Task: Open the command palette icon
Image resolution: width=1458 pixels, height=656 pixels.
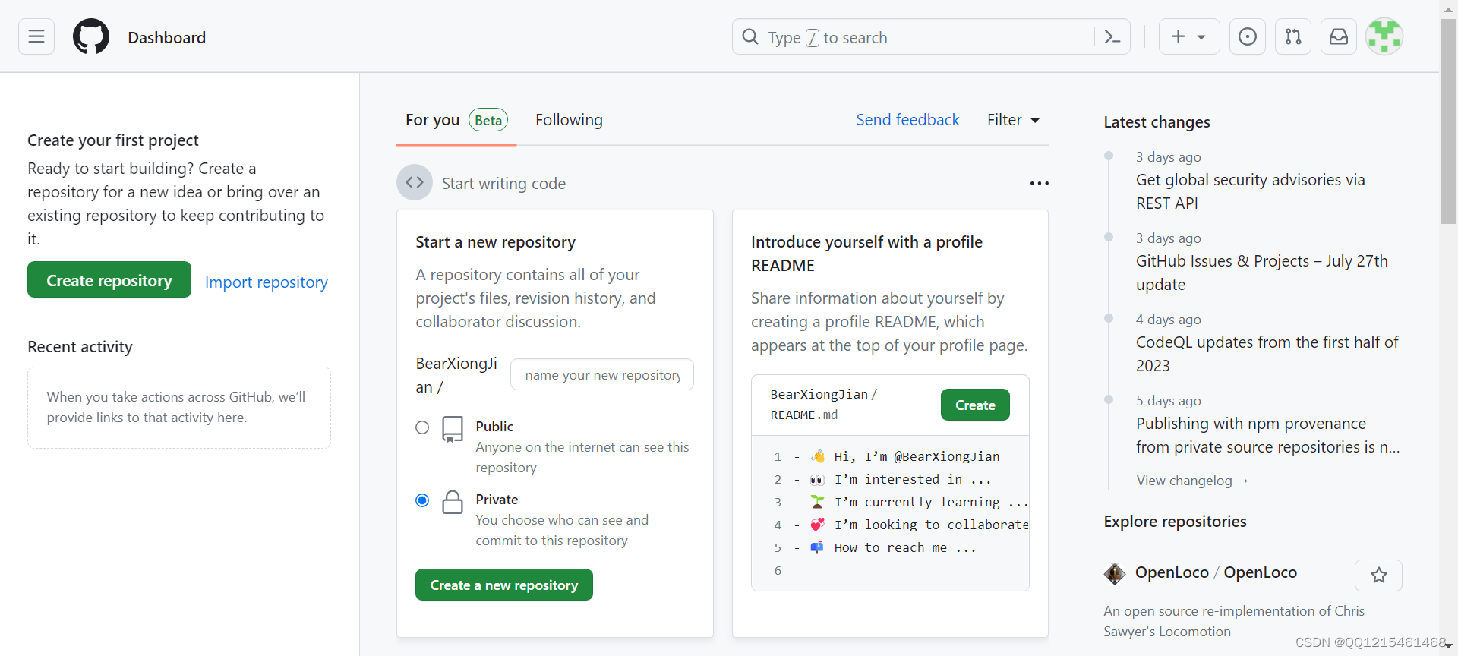Action: point(1112,36)
